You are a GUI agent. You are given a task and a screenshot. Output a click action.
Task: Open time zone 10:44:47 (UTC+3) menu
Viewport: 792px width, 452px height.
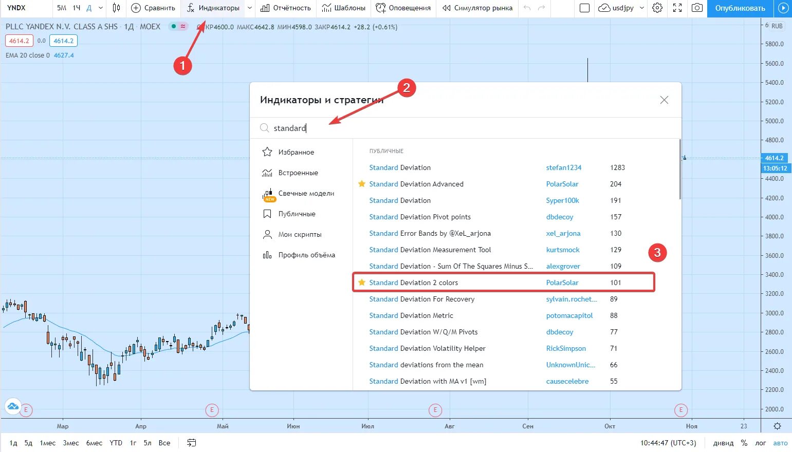(x=668, y=443)
